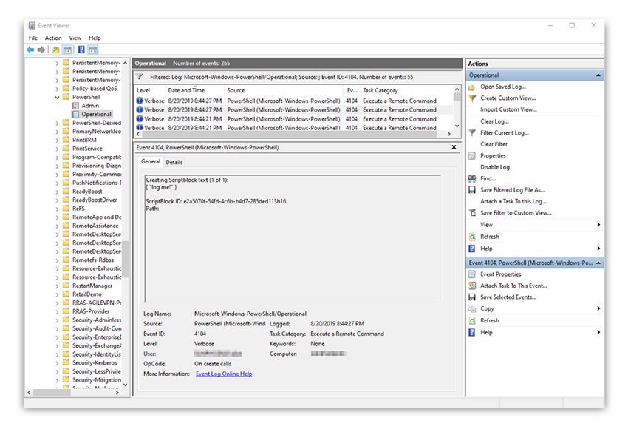Click the Find binoculars icon
628x429 pixels.
(472, 179)
